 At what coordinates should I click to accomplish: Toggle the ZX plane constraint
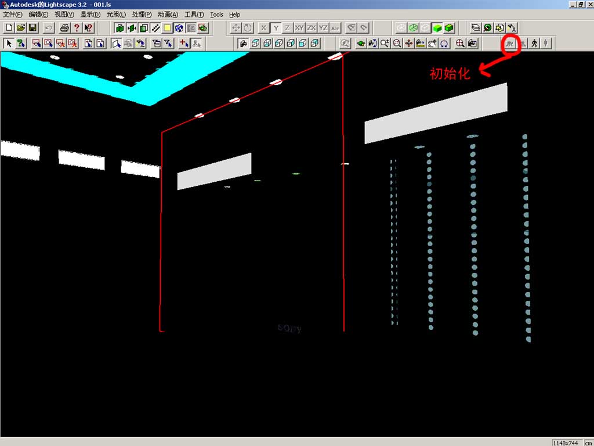312,28
